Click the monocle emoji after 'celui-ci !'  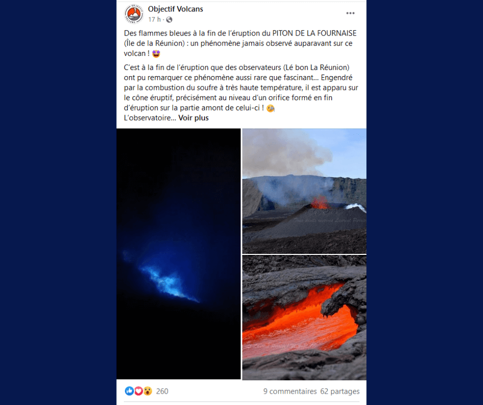pos(270,108)
